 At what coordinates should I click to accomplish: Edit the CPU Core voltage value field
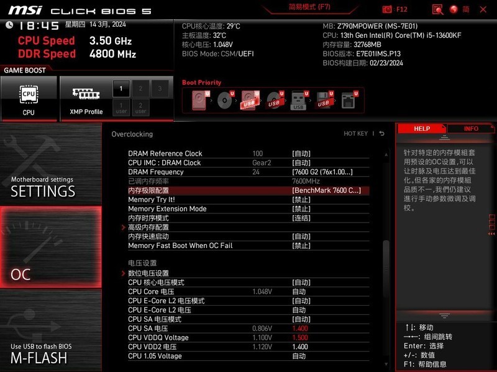click(x=298, y=291)
